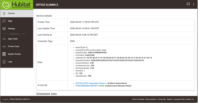The width and height of the screenshot is (198, 103).
Task: Go to System Events in sidebar
Action: [x=17, y=54]
